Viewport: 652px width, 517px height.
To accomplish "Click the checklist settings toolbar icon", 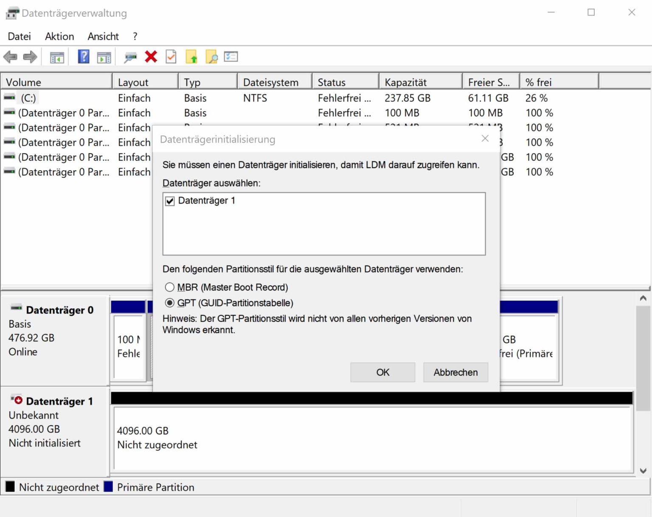I will coord(231,56).
